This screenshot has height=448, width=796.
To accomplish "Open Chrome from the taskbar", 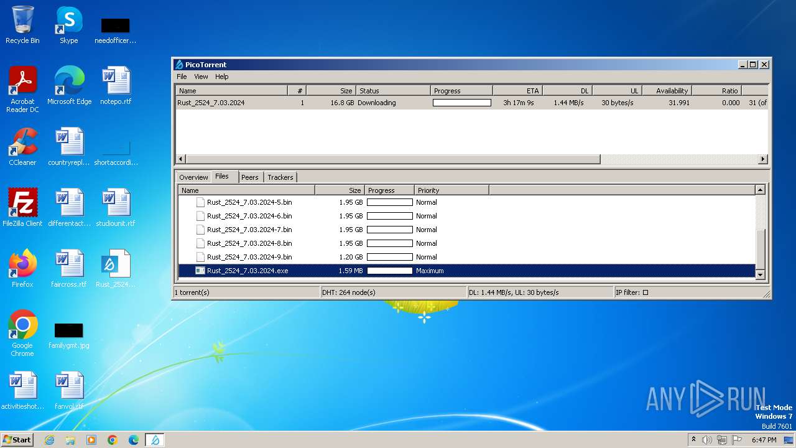I will (x=113, y=440).
